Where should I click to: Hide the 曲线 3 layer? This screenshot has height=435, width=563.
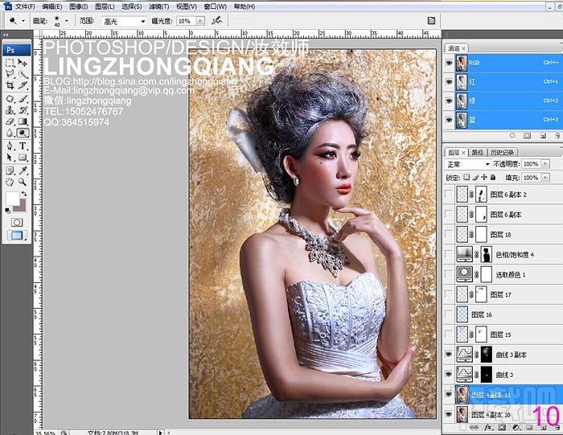(x=449, y=375)
